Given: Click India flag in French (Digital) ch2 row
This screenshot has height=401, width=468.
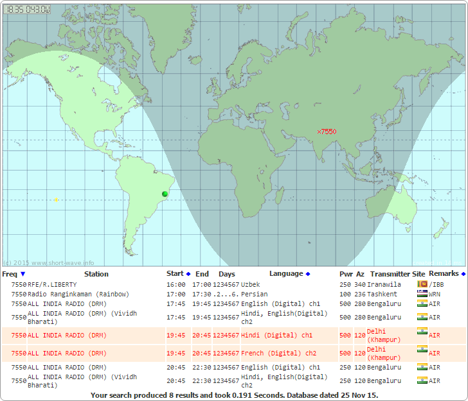Looking at the screenshot, I should tap(422, 349).
